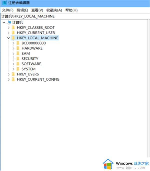
Task: Select the BCD00000000 key text
Action: pyautogui.click(x=34, y=43)
